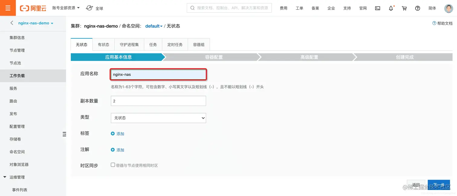Enable the 时区同步 checkbox
This screenshot has width=457, height=196.
click(113, 165)
